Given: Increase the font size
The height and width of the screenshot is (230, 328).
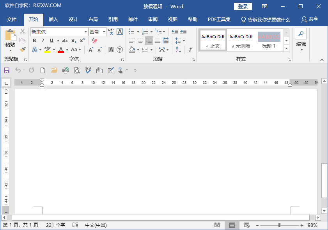Looking at the screenshot, I should (x=90, y=50).
